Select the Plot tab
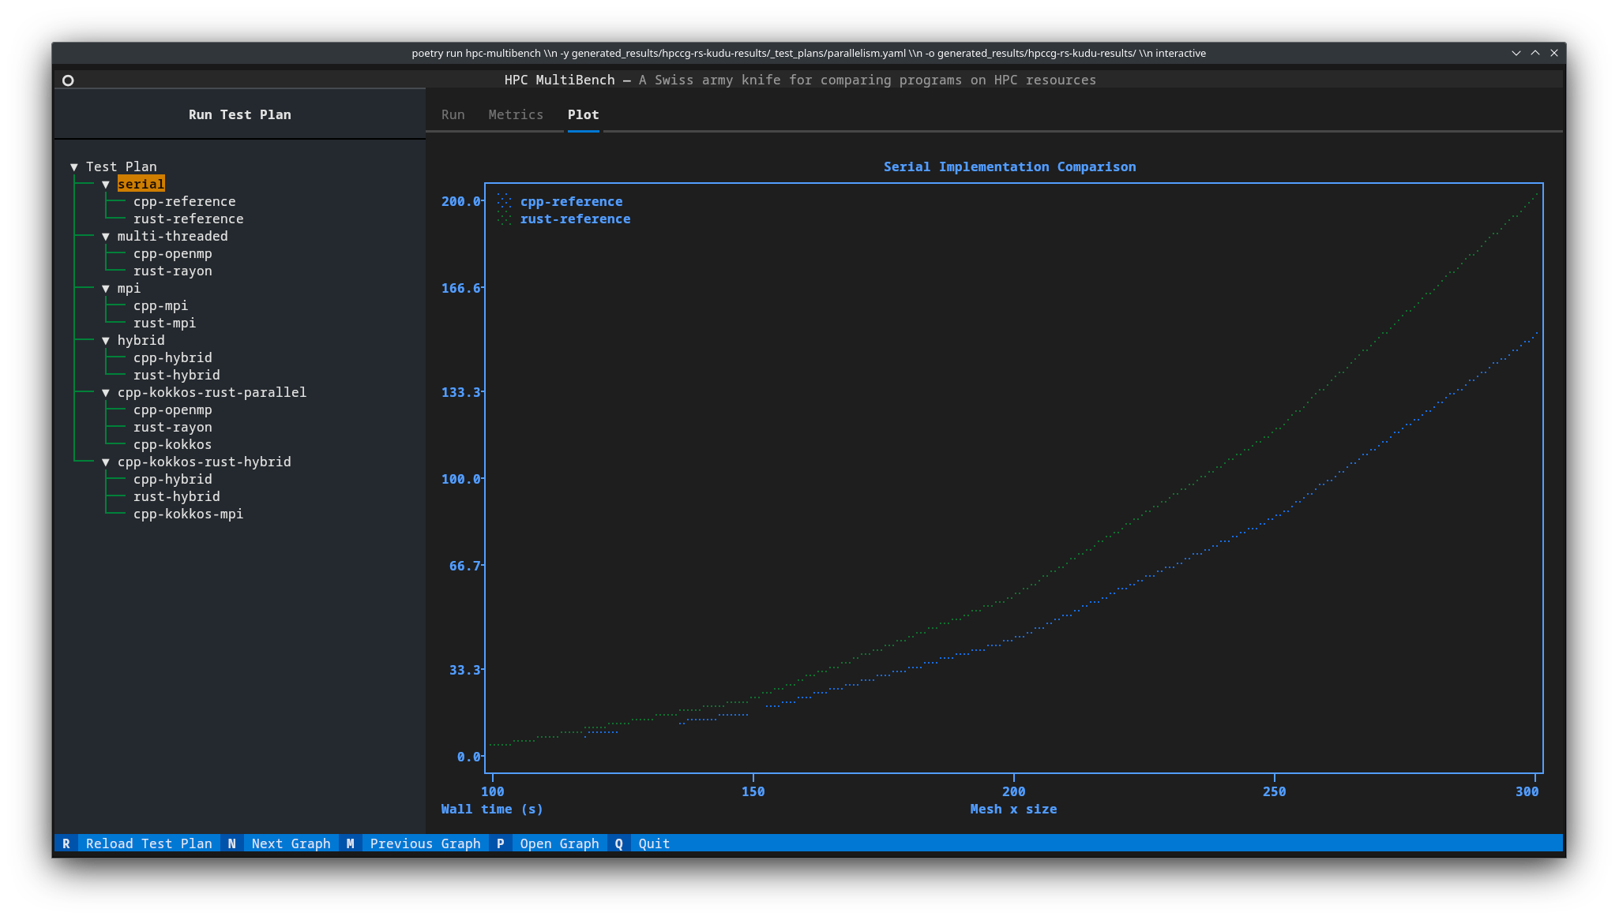 584,115
